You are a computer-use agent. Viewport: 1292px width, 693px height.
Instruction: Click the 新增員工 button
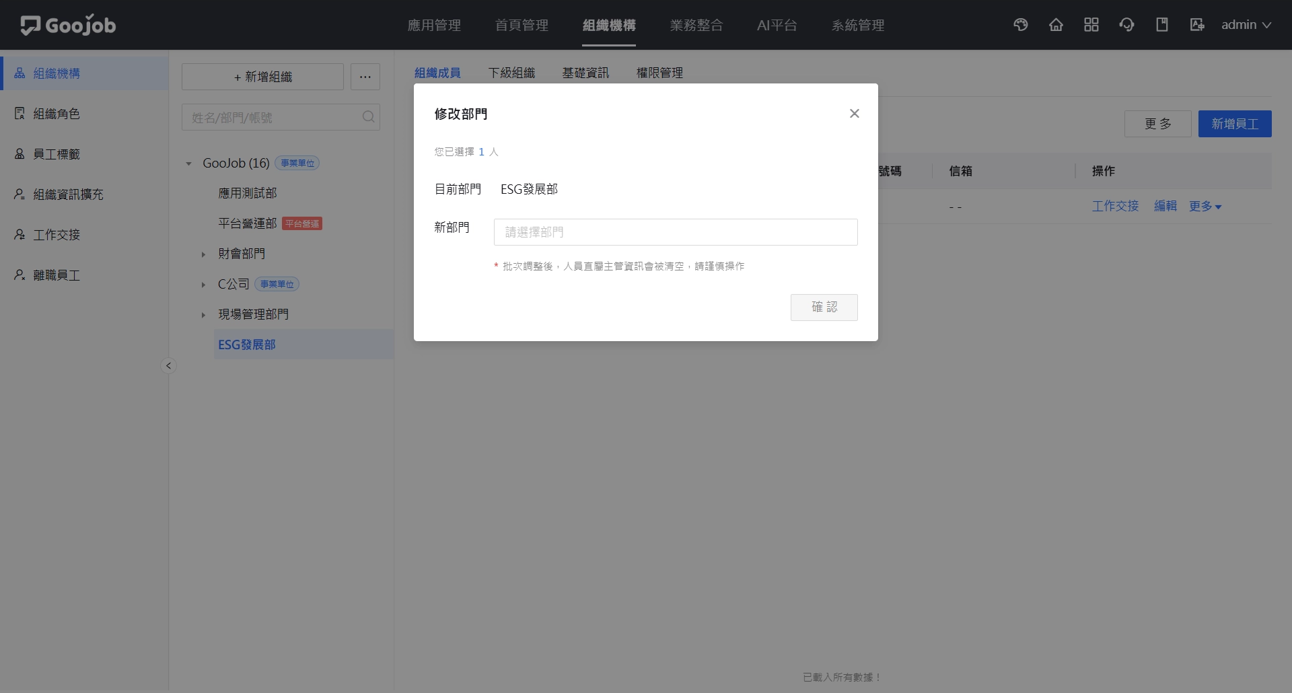1235,124
